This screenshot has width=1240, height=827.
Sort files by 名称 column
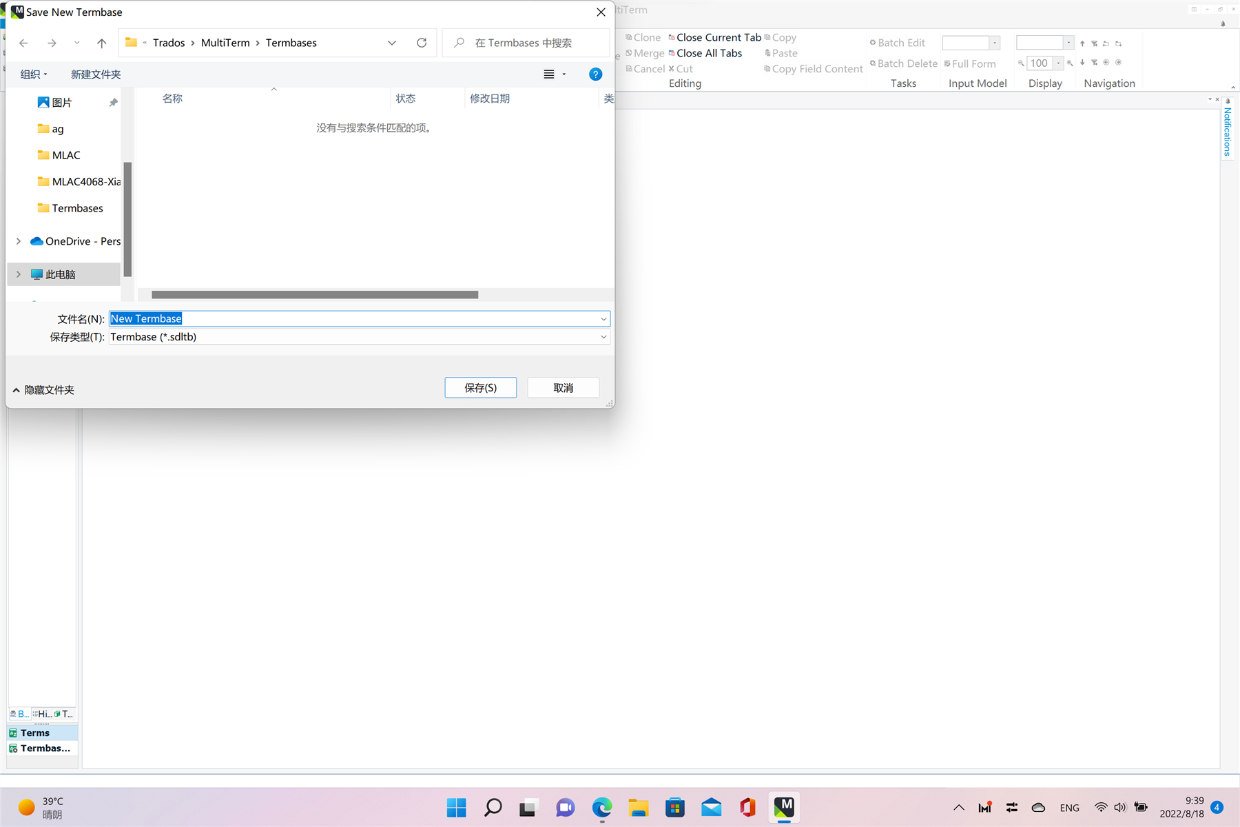tap(172, 99)
